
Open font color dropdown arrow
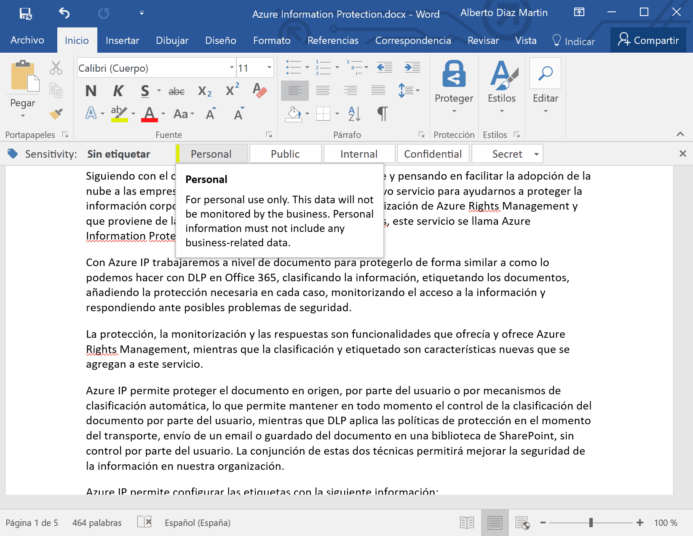tap(163, 114)
